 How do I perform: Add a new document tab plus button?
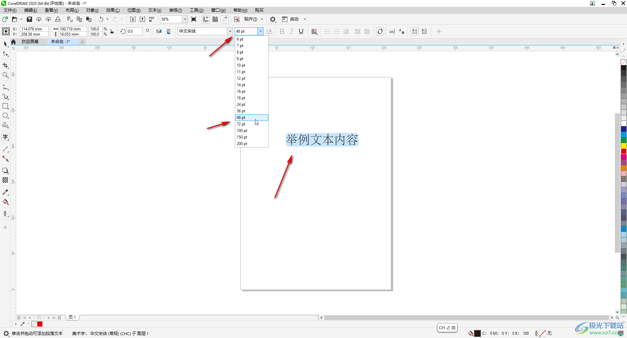(82, 41)
